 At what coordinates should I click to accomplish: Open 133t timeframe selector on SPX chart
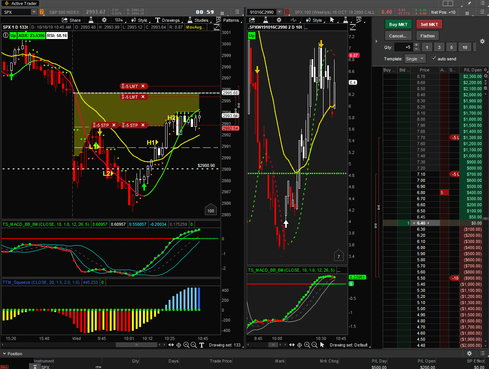[119, 20]
